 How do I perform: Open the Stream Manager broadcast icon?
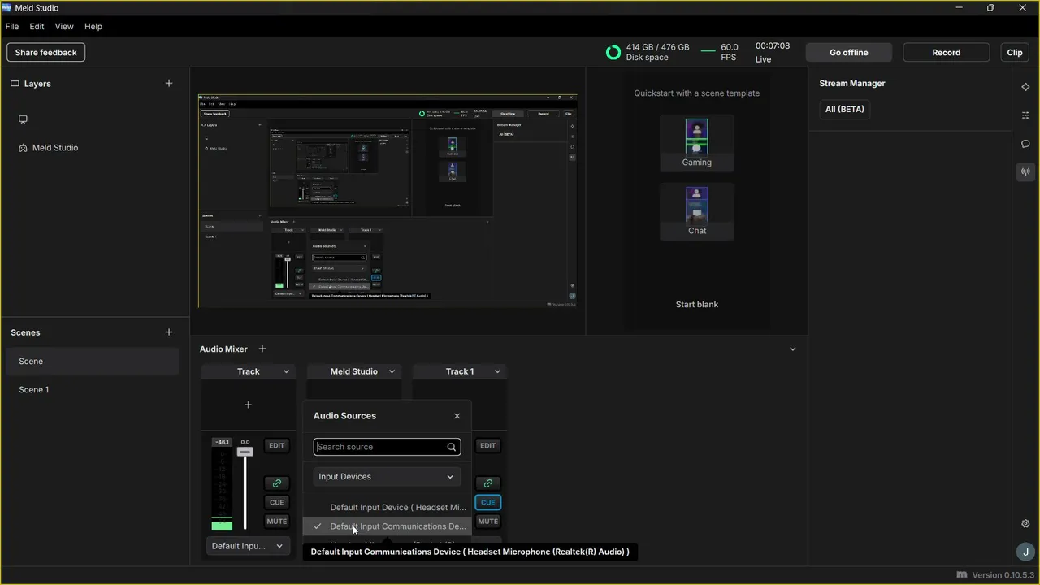(x=1025, y=172)
